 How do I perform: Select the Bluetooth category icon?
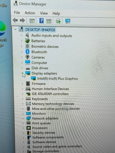tap(27, 52)
